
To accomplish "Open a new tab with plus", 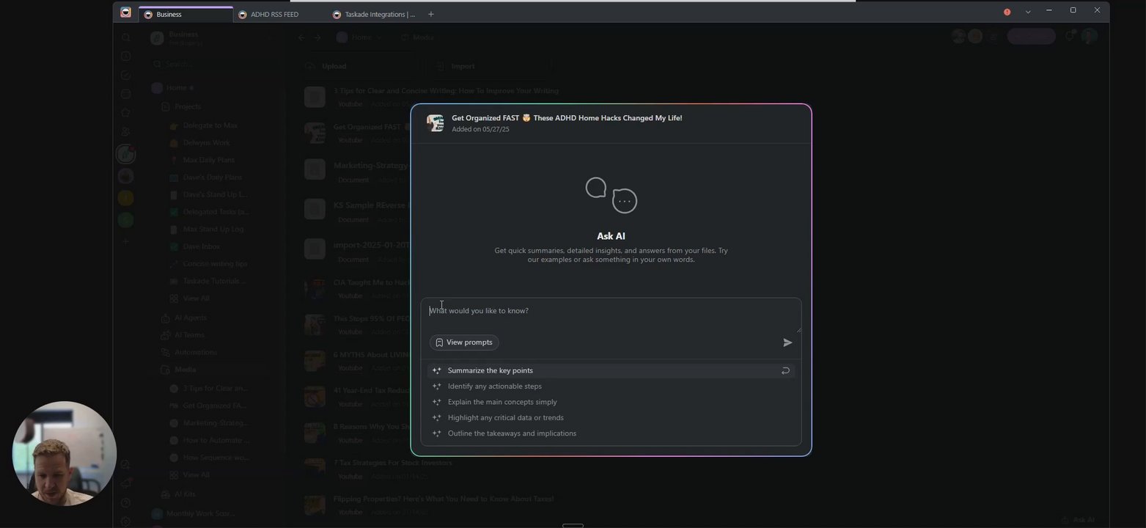I will tap(430, 14).
